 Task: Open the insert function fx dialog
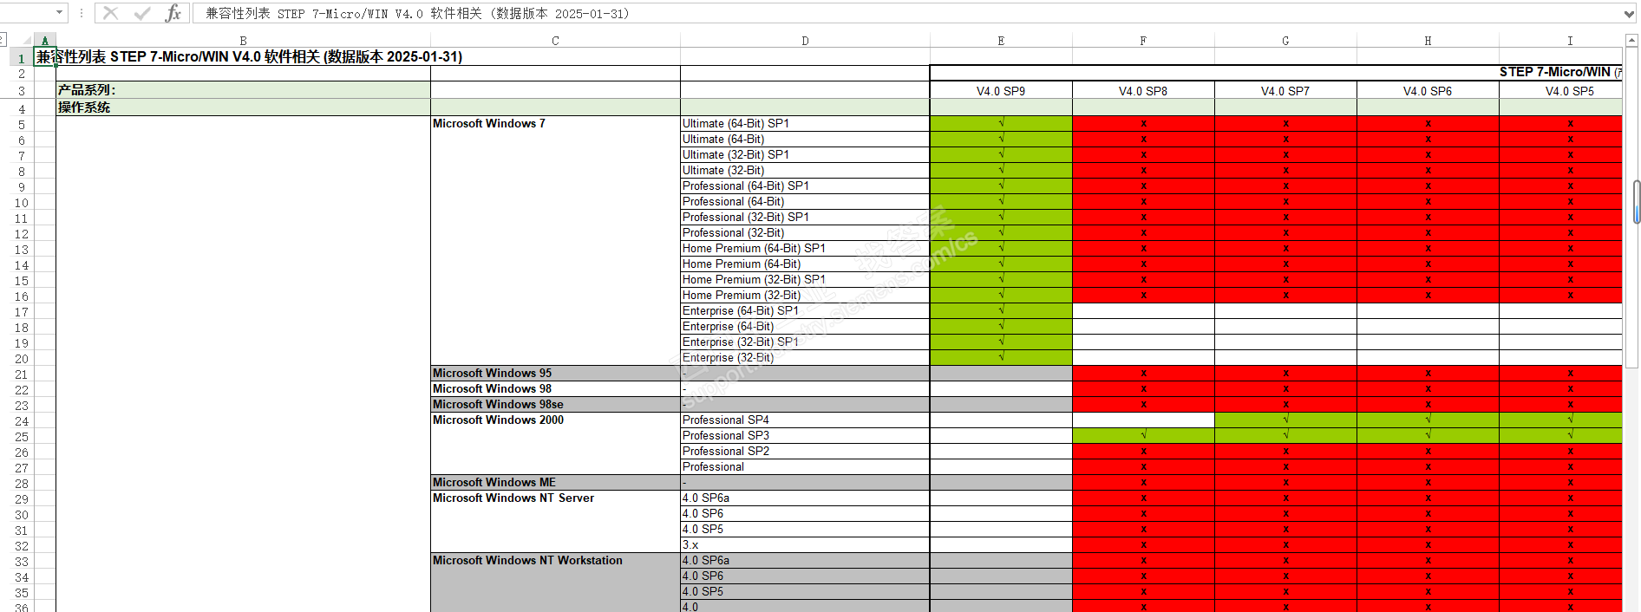(x=173, y=13)
